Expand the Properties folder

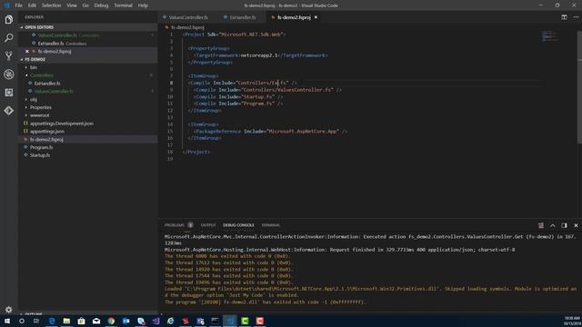(40, 107)
